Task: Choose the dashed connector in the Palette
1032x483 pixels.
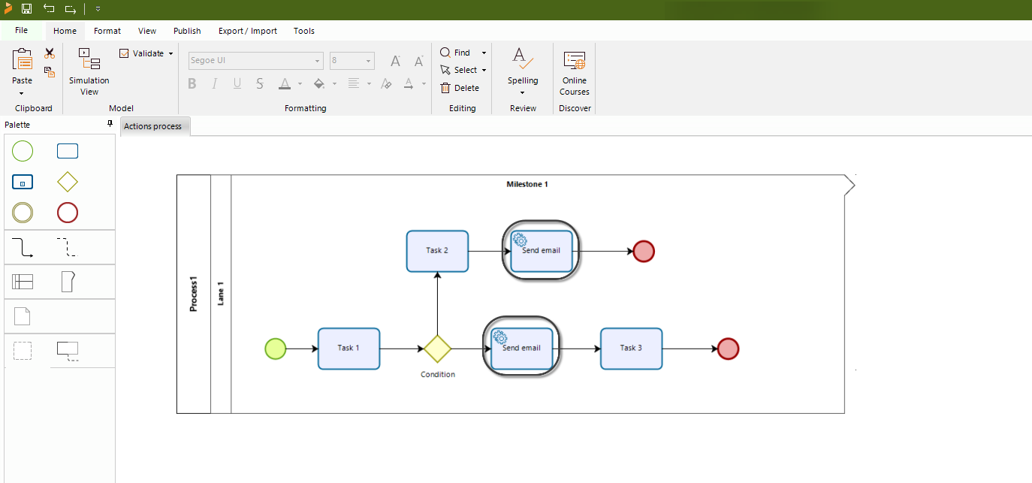Action: [x=67, y=247]
